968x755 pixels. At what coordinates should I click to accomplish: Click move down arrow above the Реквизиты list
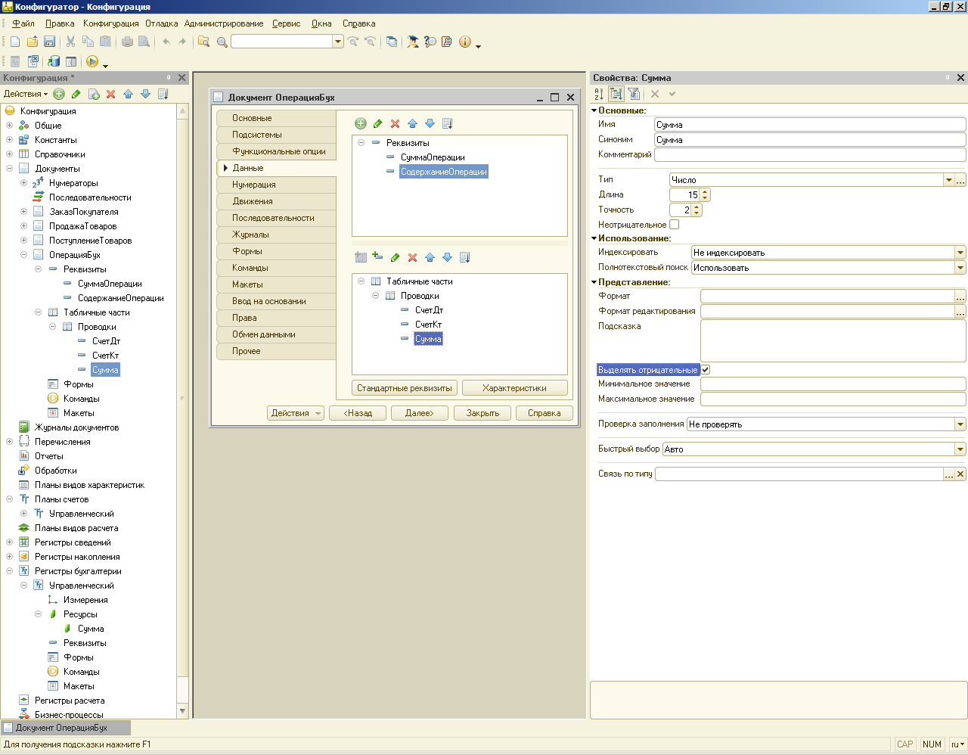tap(430, 123)
